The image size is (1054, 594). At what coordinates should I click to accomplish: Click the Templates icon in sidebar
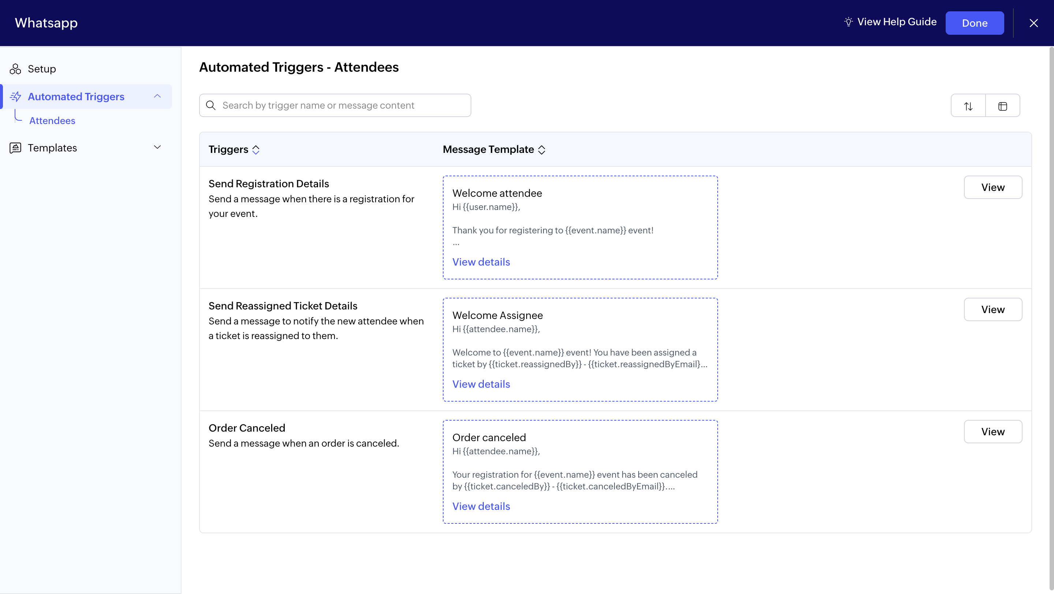click(15, 147)
